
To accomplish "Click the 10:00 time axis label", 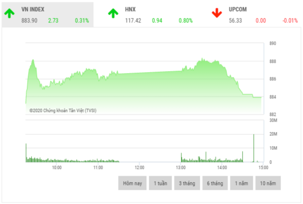I will [57, 167].
